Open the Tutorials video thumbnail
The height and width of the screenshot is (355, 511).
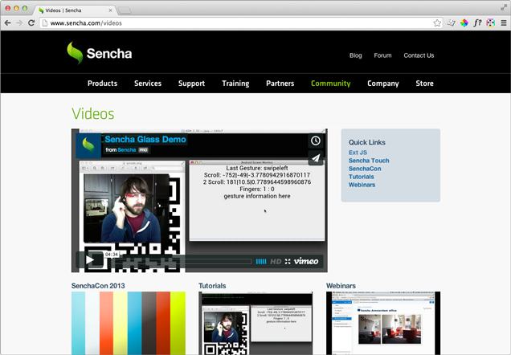coord(255,323)
